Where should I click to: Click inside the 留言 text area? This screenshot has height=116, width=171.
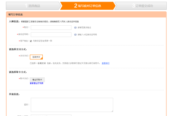point(72,105)
